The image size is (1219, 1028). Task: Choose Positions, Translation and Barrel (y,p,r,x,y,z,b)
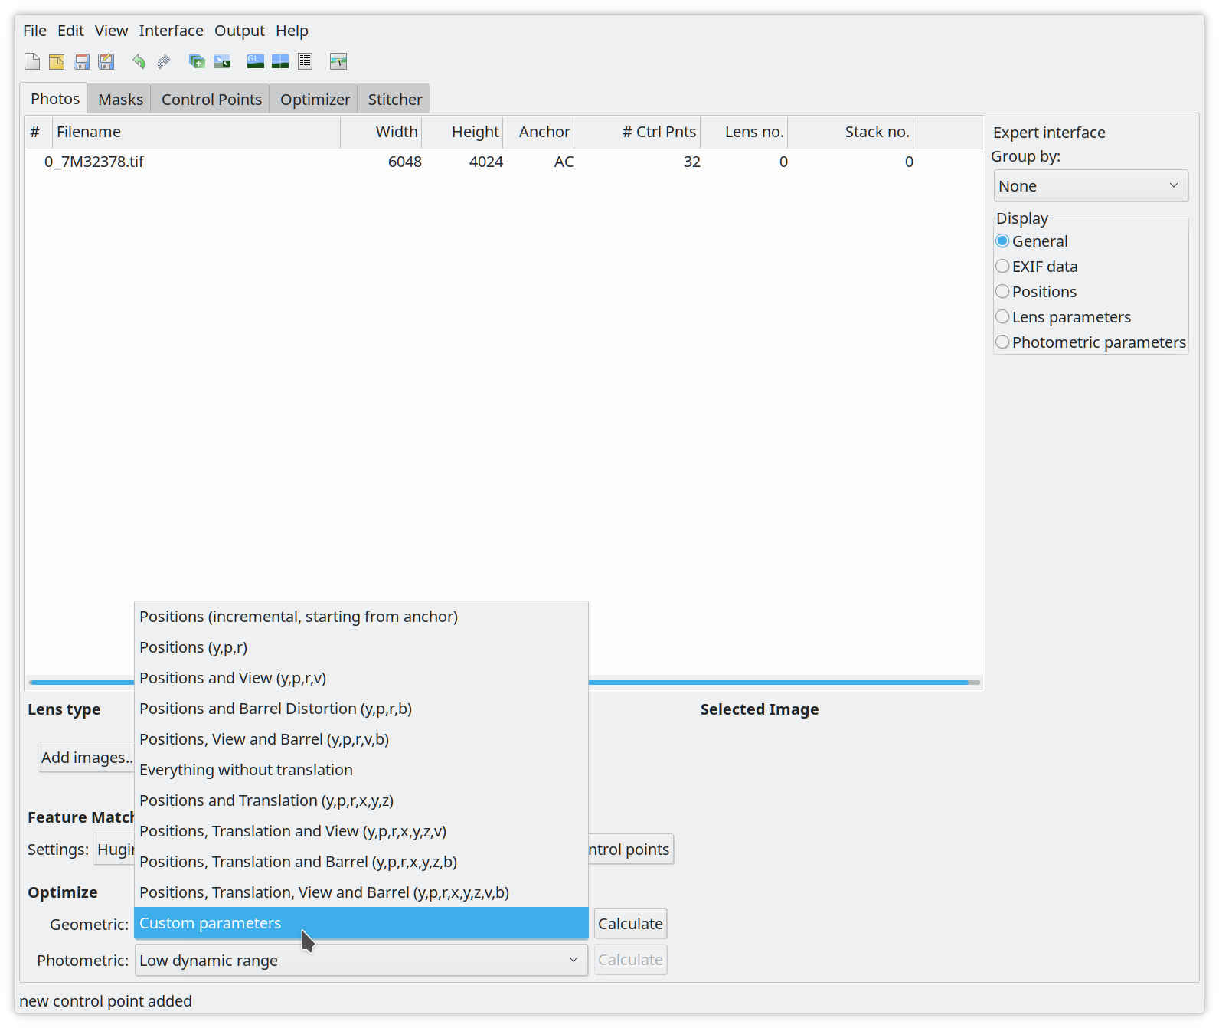[x=361, y=862]
